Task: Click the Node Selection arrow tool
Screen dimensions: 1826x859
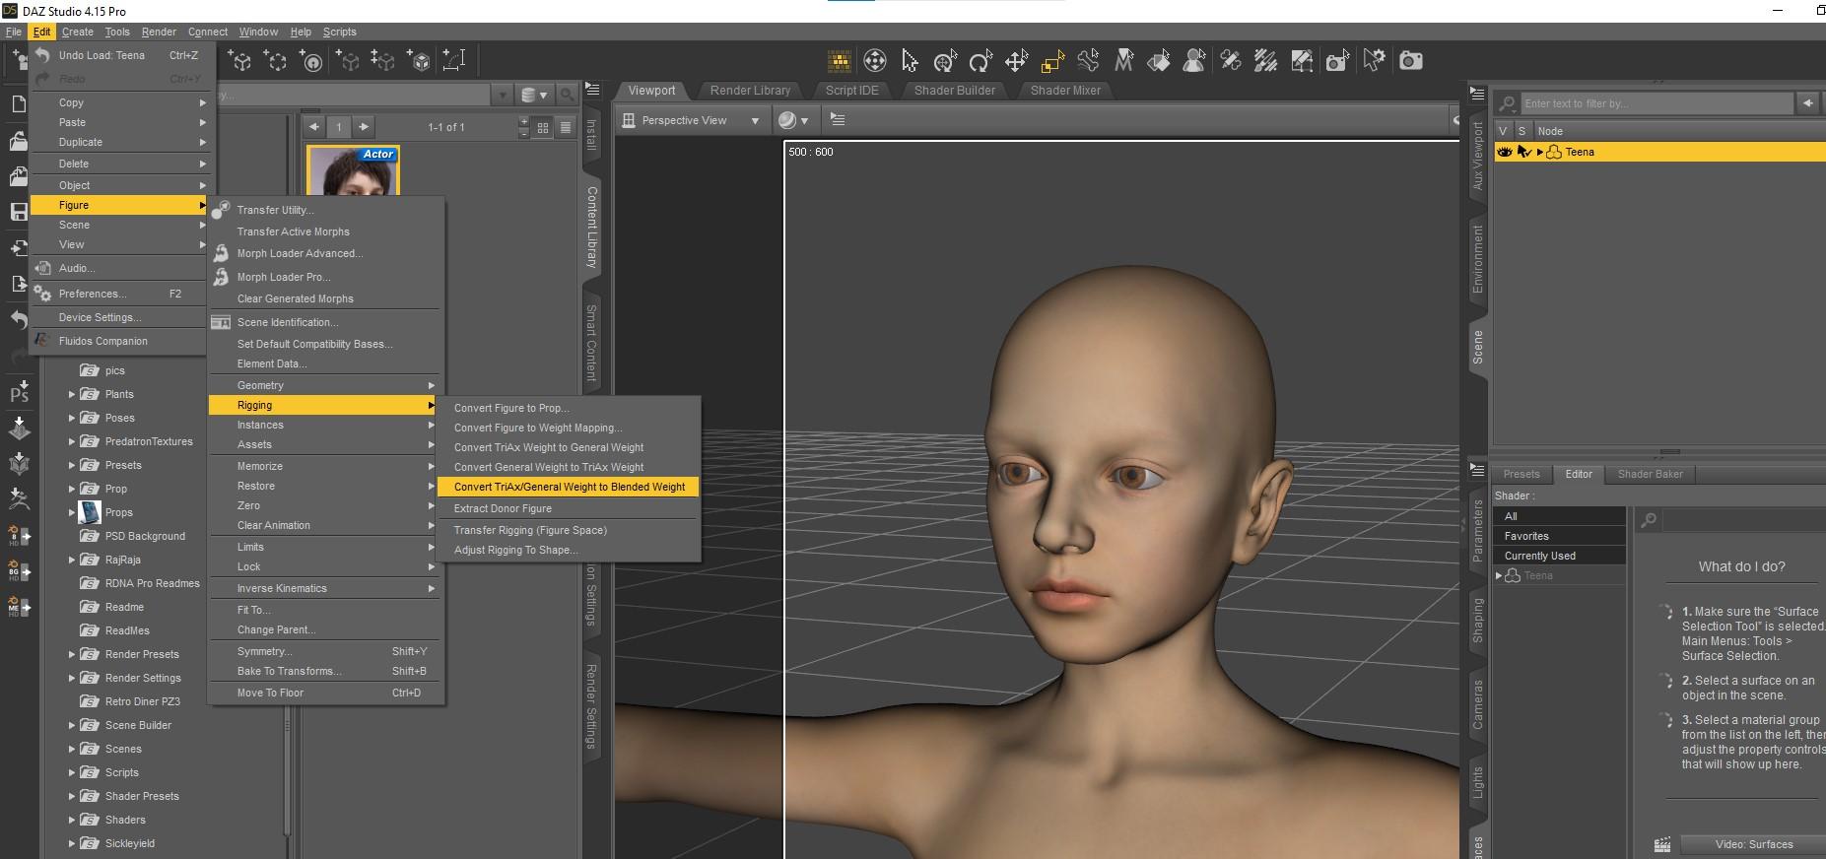Action: pyautogui.click(x=910, y=61)
